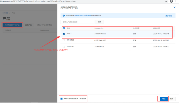Select ProductKey text a17b5WKUY0S
The width and height of the screenshot is (179, 103).
(x=100, y=40)
